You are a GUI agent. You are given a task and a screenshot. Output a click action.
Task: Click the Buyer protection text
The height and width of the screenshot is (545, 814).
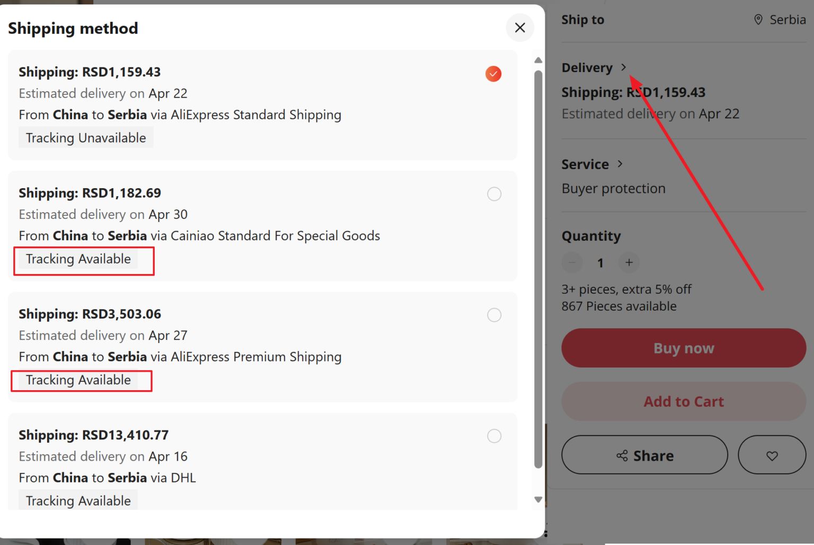(x=614, y=189)
